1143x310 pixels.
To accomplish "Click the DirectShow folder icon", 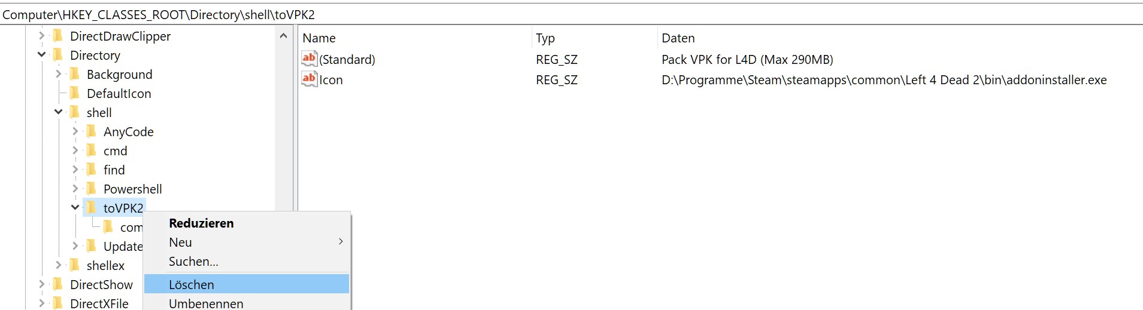I will click(58, 284).
